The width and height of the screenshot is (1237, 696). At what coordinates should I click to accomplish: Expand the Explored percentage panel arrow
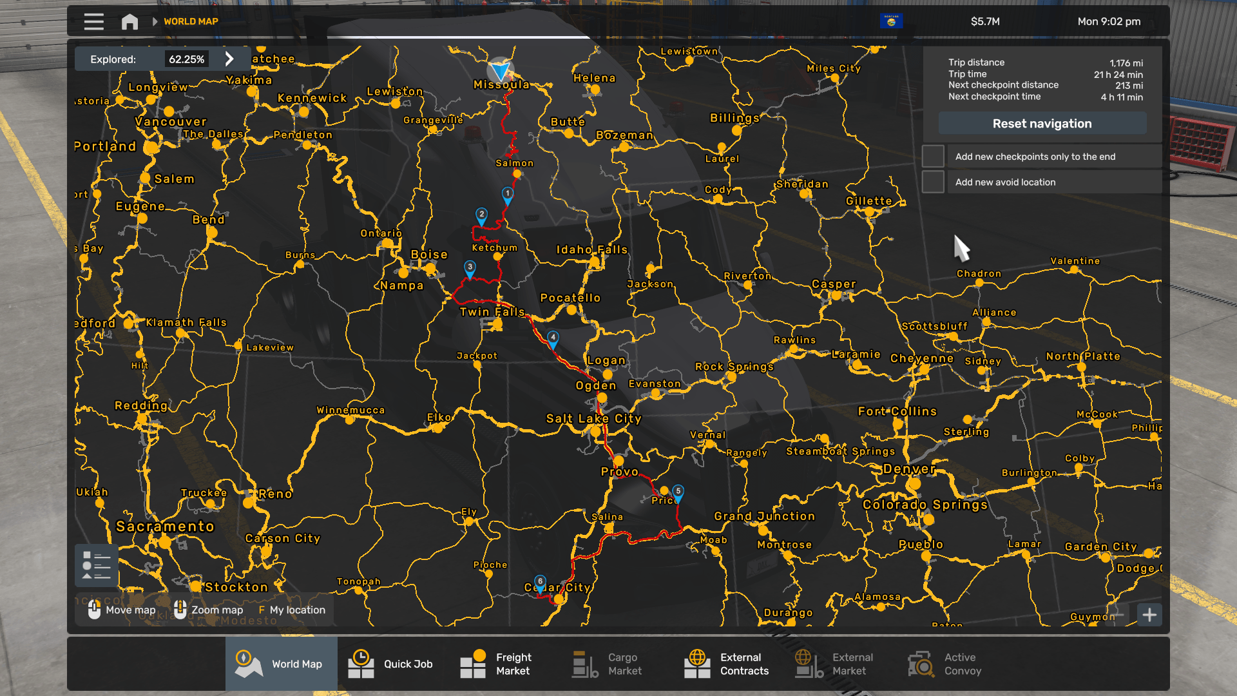click(x=229, y=59)
